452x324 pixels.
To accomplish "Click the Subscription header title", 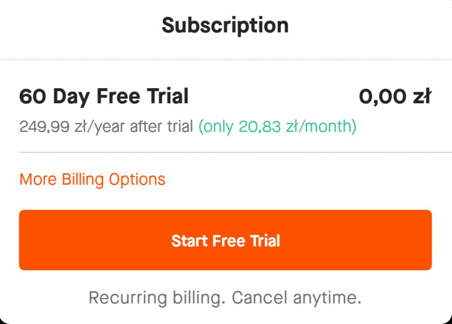I will (x=225, y=26).
